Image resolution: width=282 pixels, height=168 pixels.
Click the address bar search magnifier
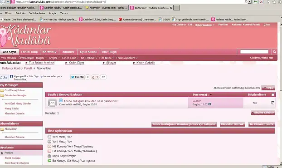point(246,2)
